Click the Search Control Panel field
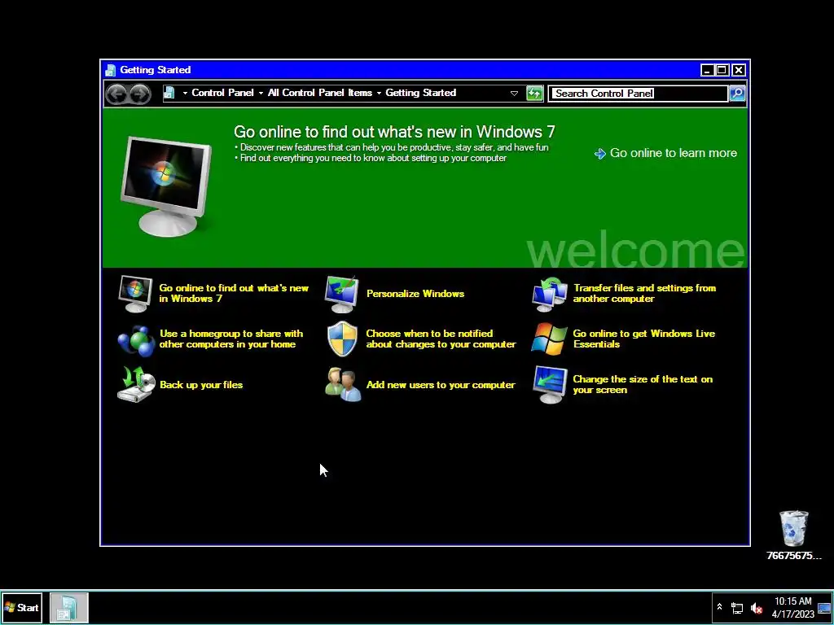Viewport: 834px width, 625px height. [x=639, y=94]
